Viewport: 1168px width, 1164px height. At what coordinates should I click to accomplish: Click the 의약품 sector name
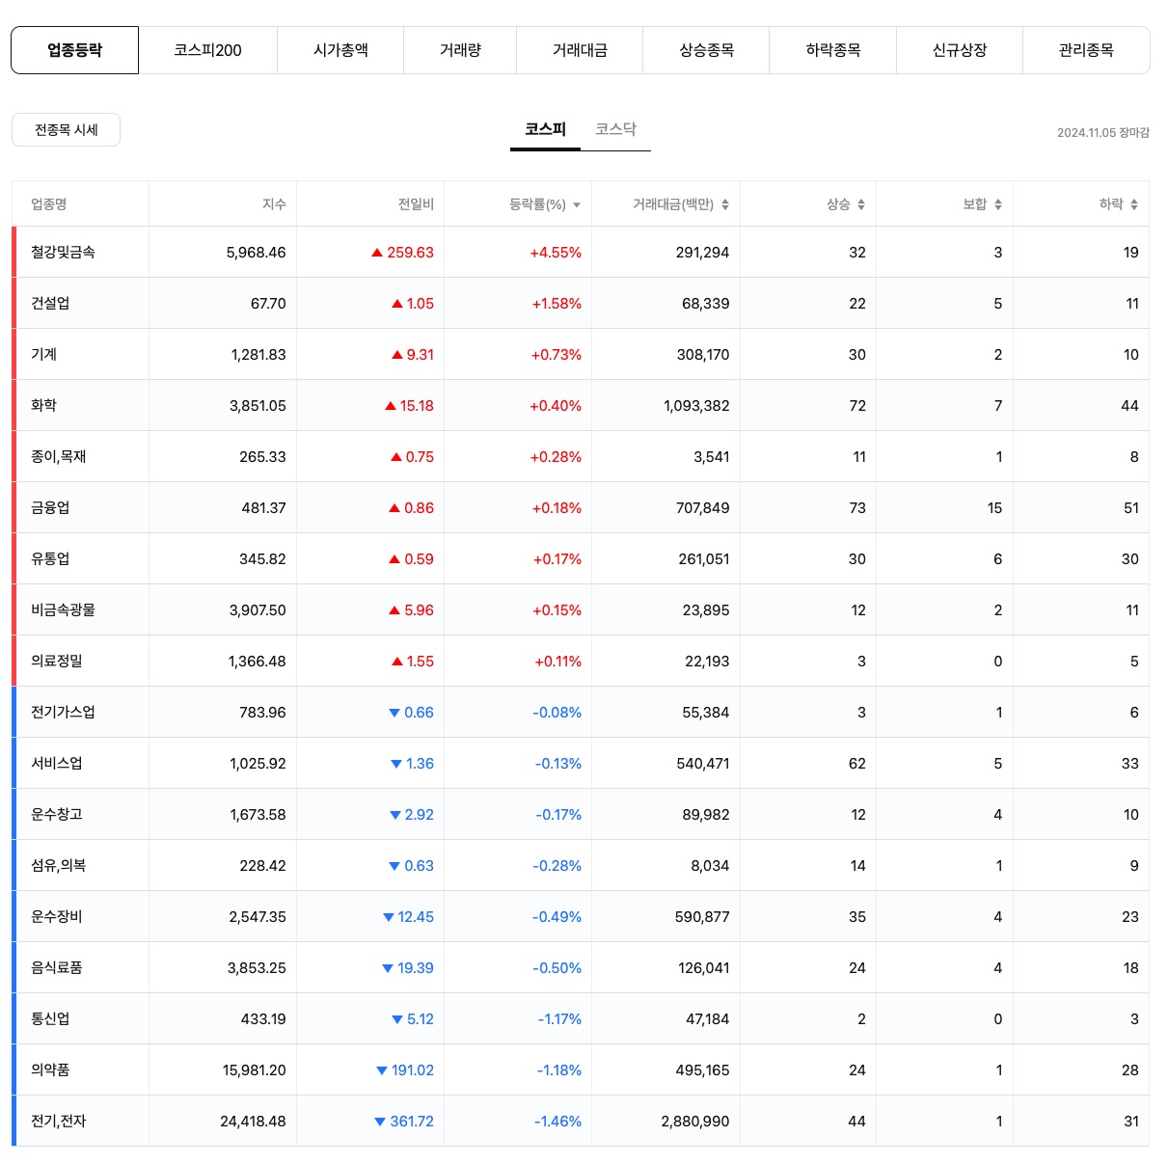tap(50, 1069)
